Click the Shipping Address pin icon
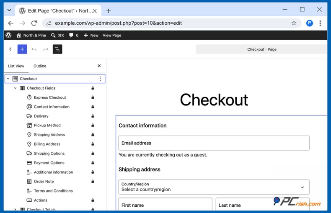This screenshot has height=213, width=331. (29, 135)
